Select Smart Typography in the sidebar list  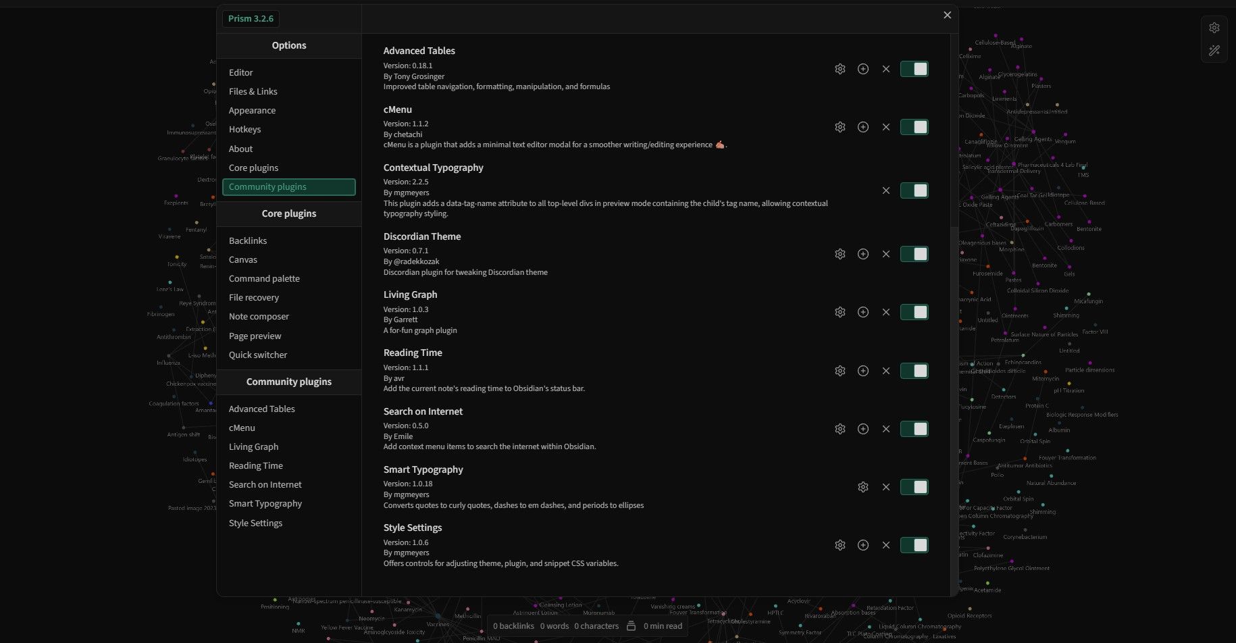coord(265,503)
